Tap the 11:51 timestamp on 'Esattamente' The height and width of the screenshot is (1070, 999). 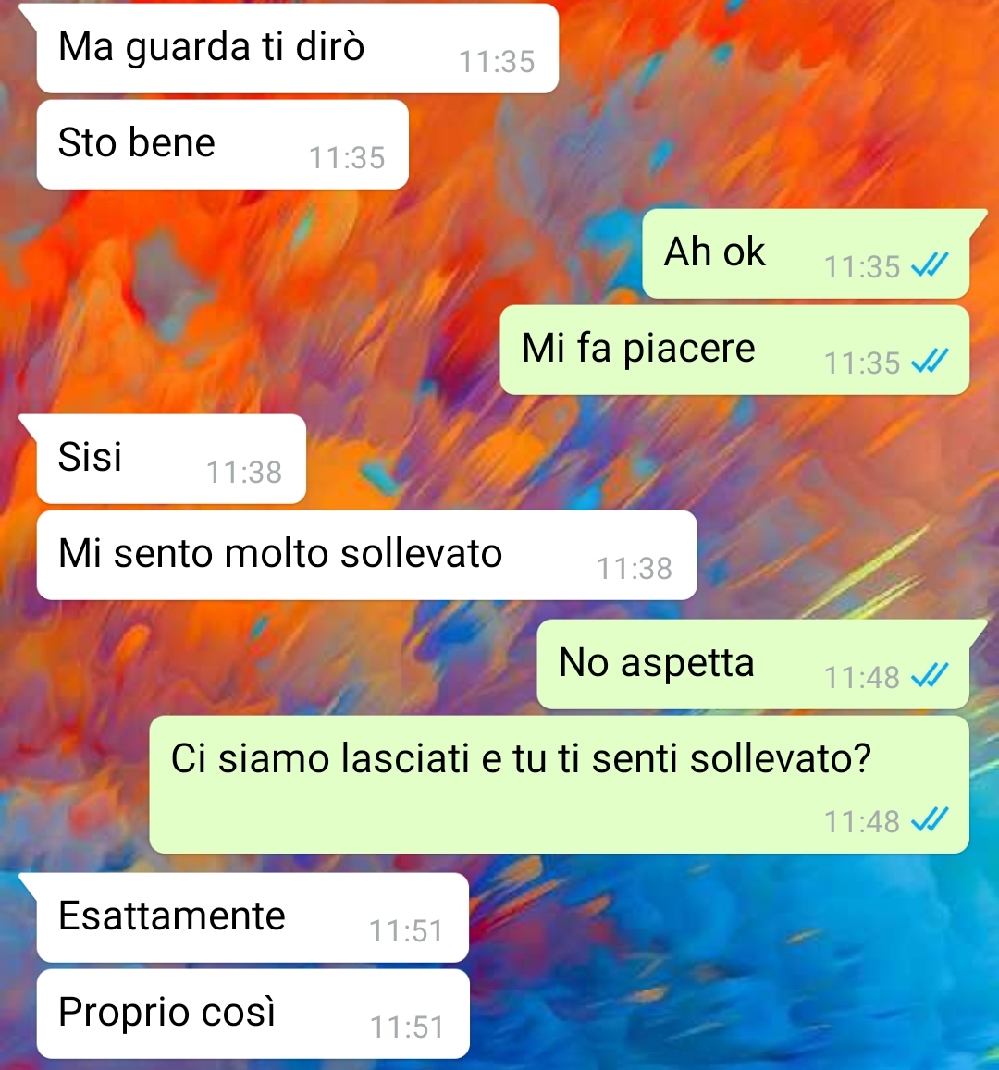tap(407, 931)
